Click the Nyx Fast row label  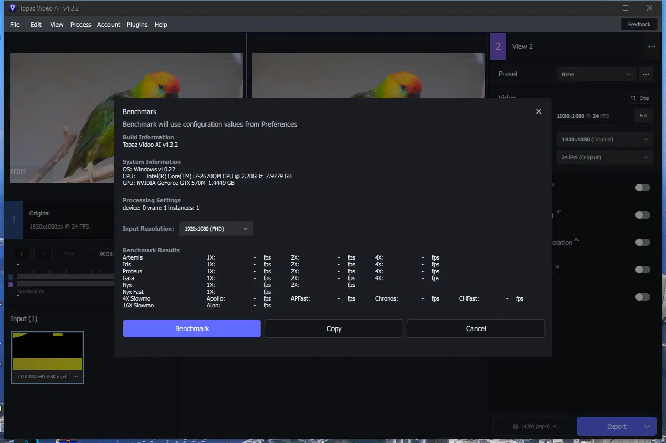pyautogui.click(x=133, y=292)
